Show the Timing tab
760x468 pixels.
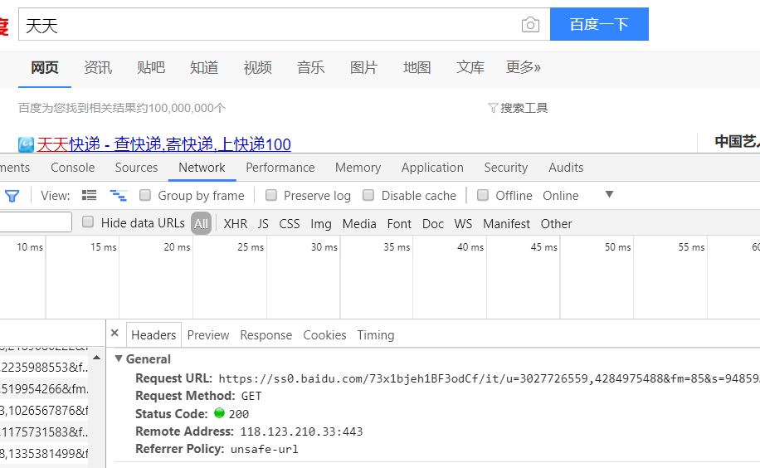tap(376, 335)
